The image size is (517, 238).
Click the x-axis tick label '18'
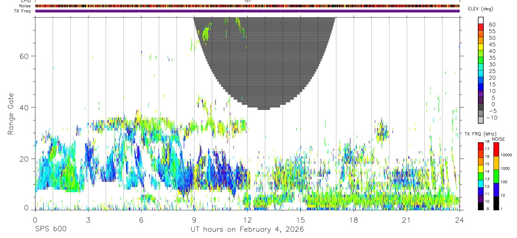[x=353, y=220]
